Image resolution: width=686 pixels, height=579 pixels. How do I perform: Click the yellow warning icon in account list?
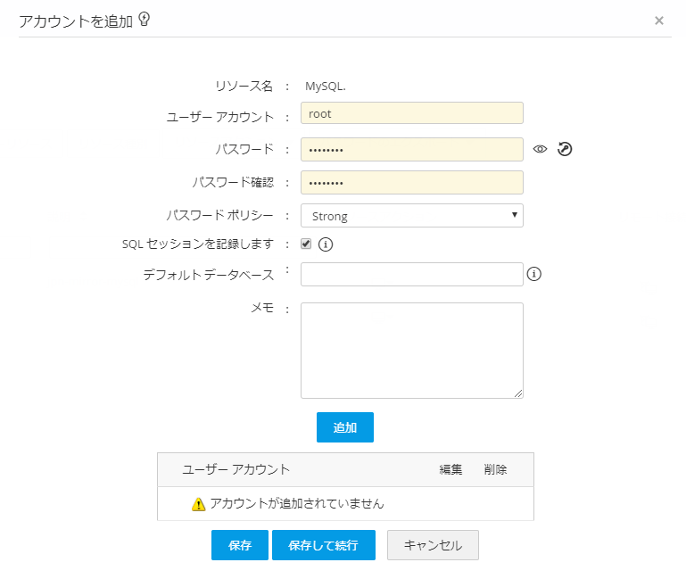pos(199,504)
